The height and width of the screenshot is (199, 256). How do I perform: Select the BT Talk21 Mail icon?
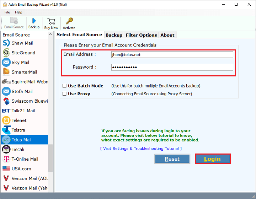coord(6,111)
